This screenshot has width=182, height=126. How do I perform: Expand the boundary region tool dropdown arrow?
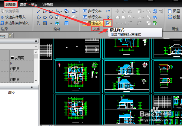(77, 11)
